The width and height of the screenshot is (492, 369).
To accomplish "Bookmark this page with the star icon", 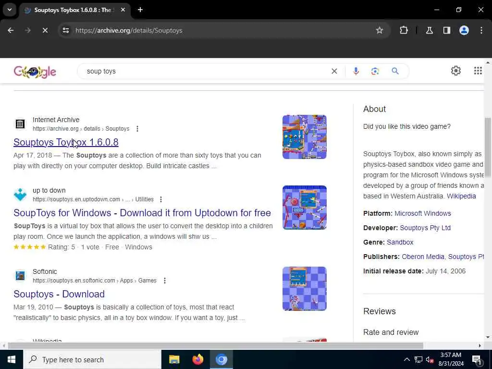I will click(380, 30).
